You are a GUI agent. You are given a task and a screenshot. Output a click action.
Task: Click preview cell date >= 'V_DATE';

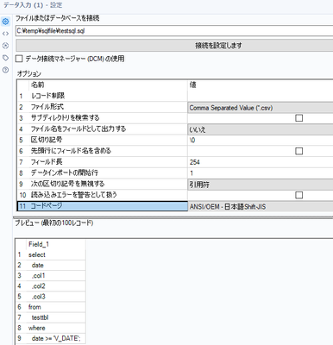tap(56, 338)
